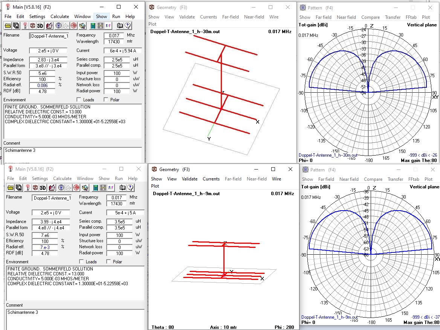The height and width of the screenshot is (330, 440).
Task: Click the antenna tower icon in lower Main toolbar
Action: [27, 188]
